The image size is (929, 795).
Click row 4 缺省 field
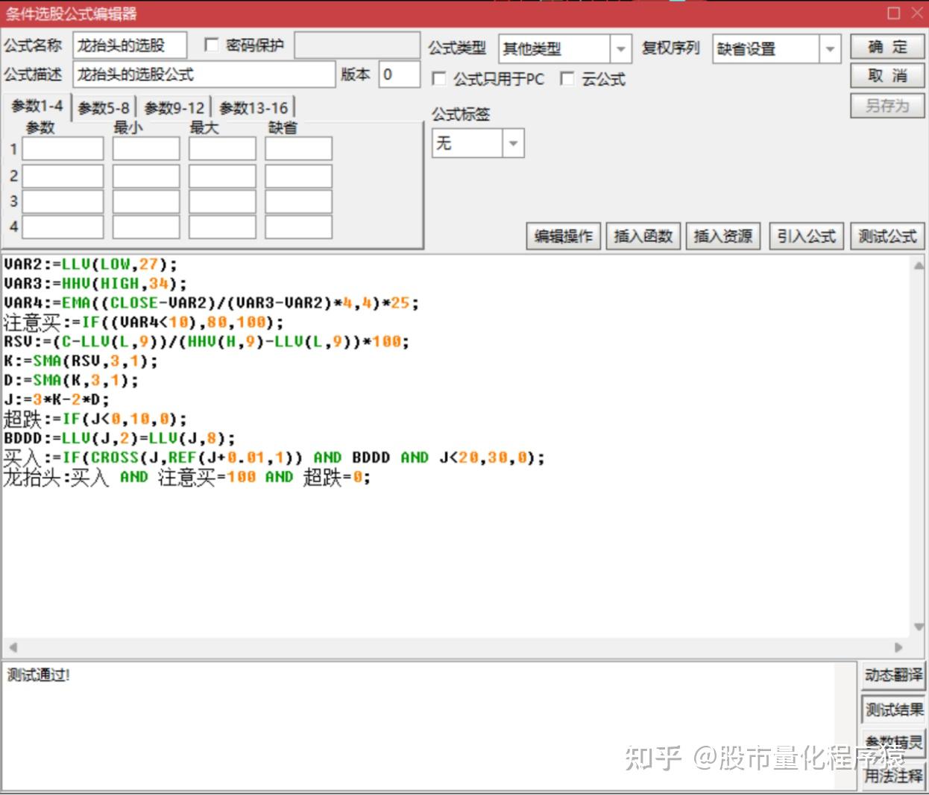(x=298, y=227)
